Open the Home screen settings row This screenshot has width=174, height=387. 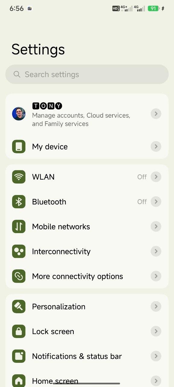point(87,380)
